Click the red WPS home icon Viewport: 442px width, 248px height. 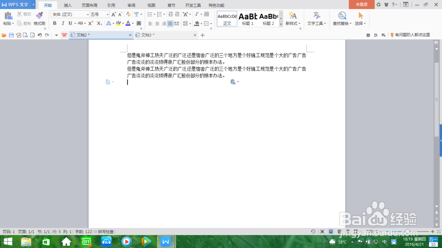coord(64,35)
